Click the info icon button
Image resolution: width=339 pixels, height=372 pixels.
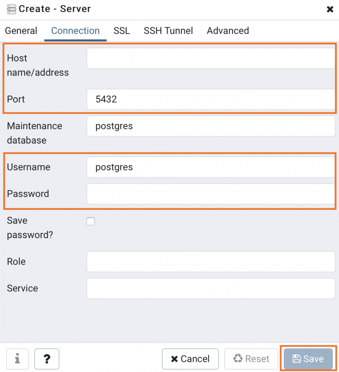[17, 359]
